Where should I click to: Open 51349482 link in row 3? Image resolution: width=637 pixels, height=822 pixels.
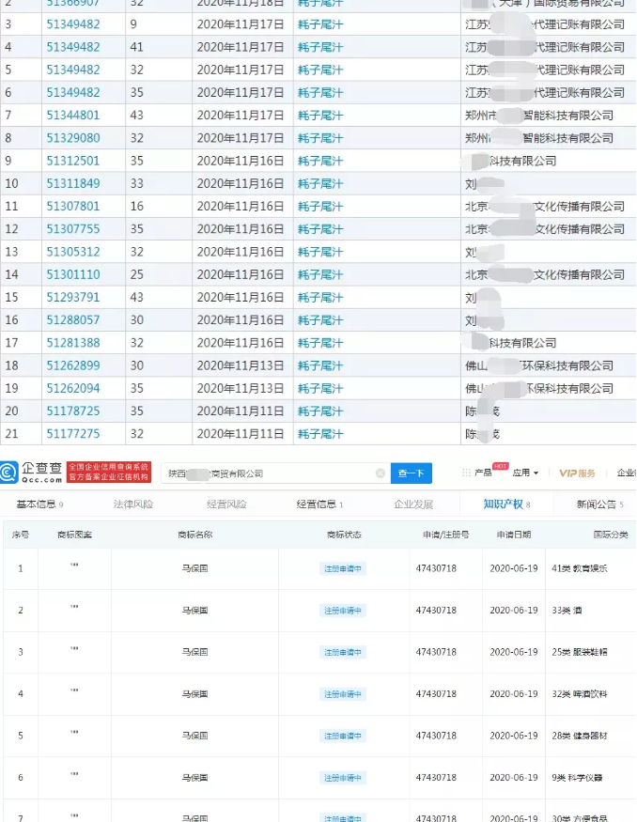point(73,24)
